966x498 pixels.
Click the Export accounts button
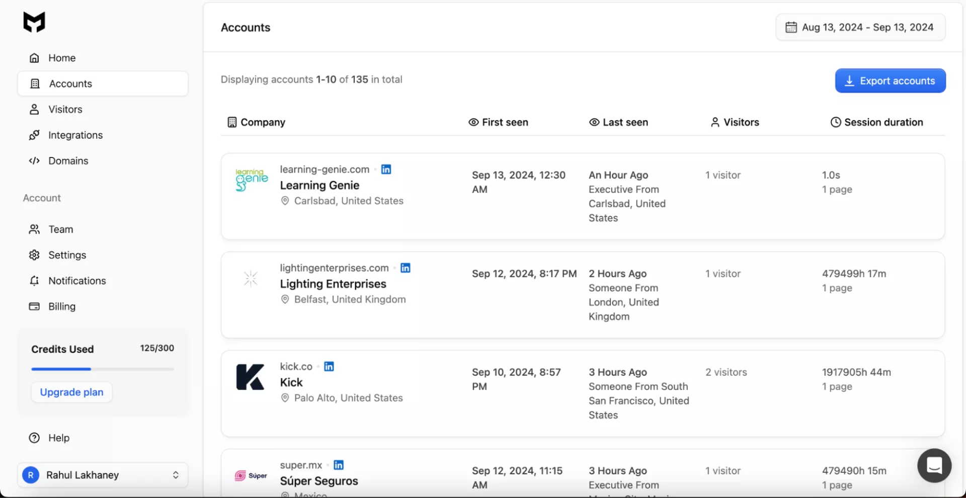pos(890,81)
